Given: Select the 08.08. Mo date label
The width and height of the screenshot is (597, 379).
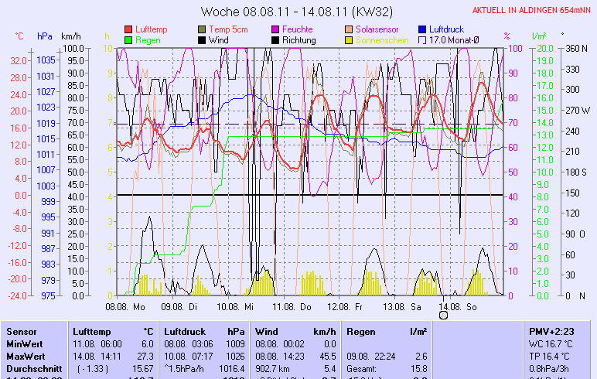Looking at the screenshot, I should (x=125, y=306).
